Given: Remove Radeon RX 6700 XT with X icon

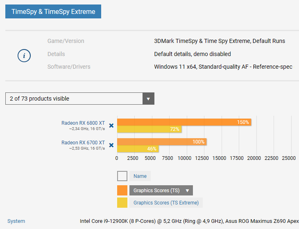Looking at the screenshot, I should point(111,145).
